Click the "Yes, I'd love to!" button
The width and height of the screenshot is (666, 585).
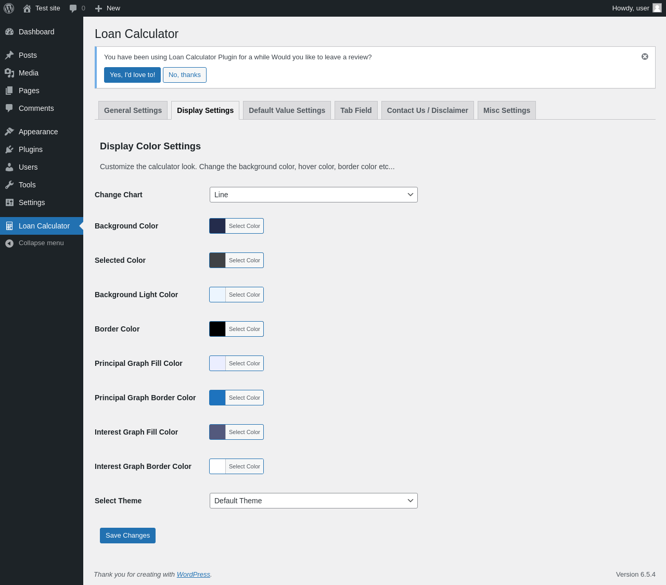132,75
